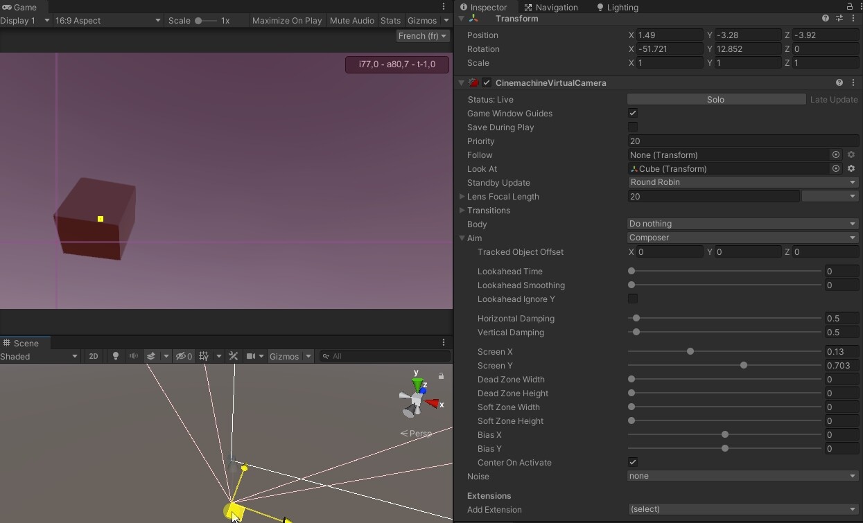Click the scene grid snapping icon
The height and width of the screenshot is (523, 863).
tap(204, 356)
